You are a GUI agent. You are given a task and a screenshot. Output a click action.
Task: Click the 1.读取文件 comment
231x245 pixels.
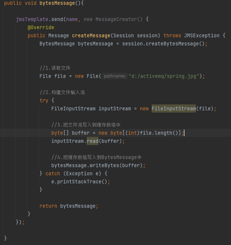55,68
